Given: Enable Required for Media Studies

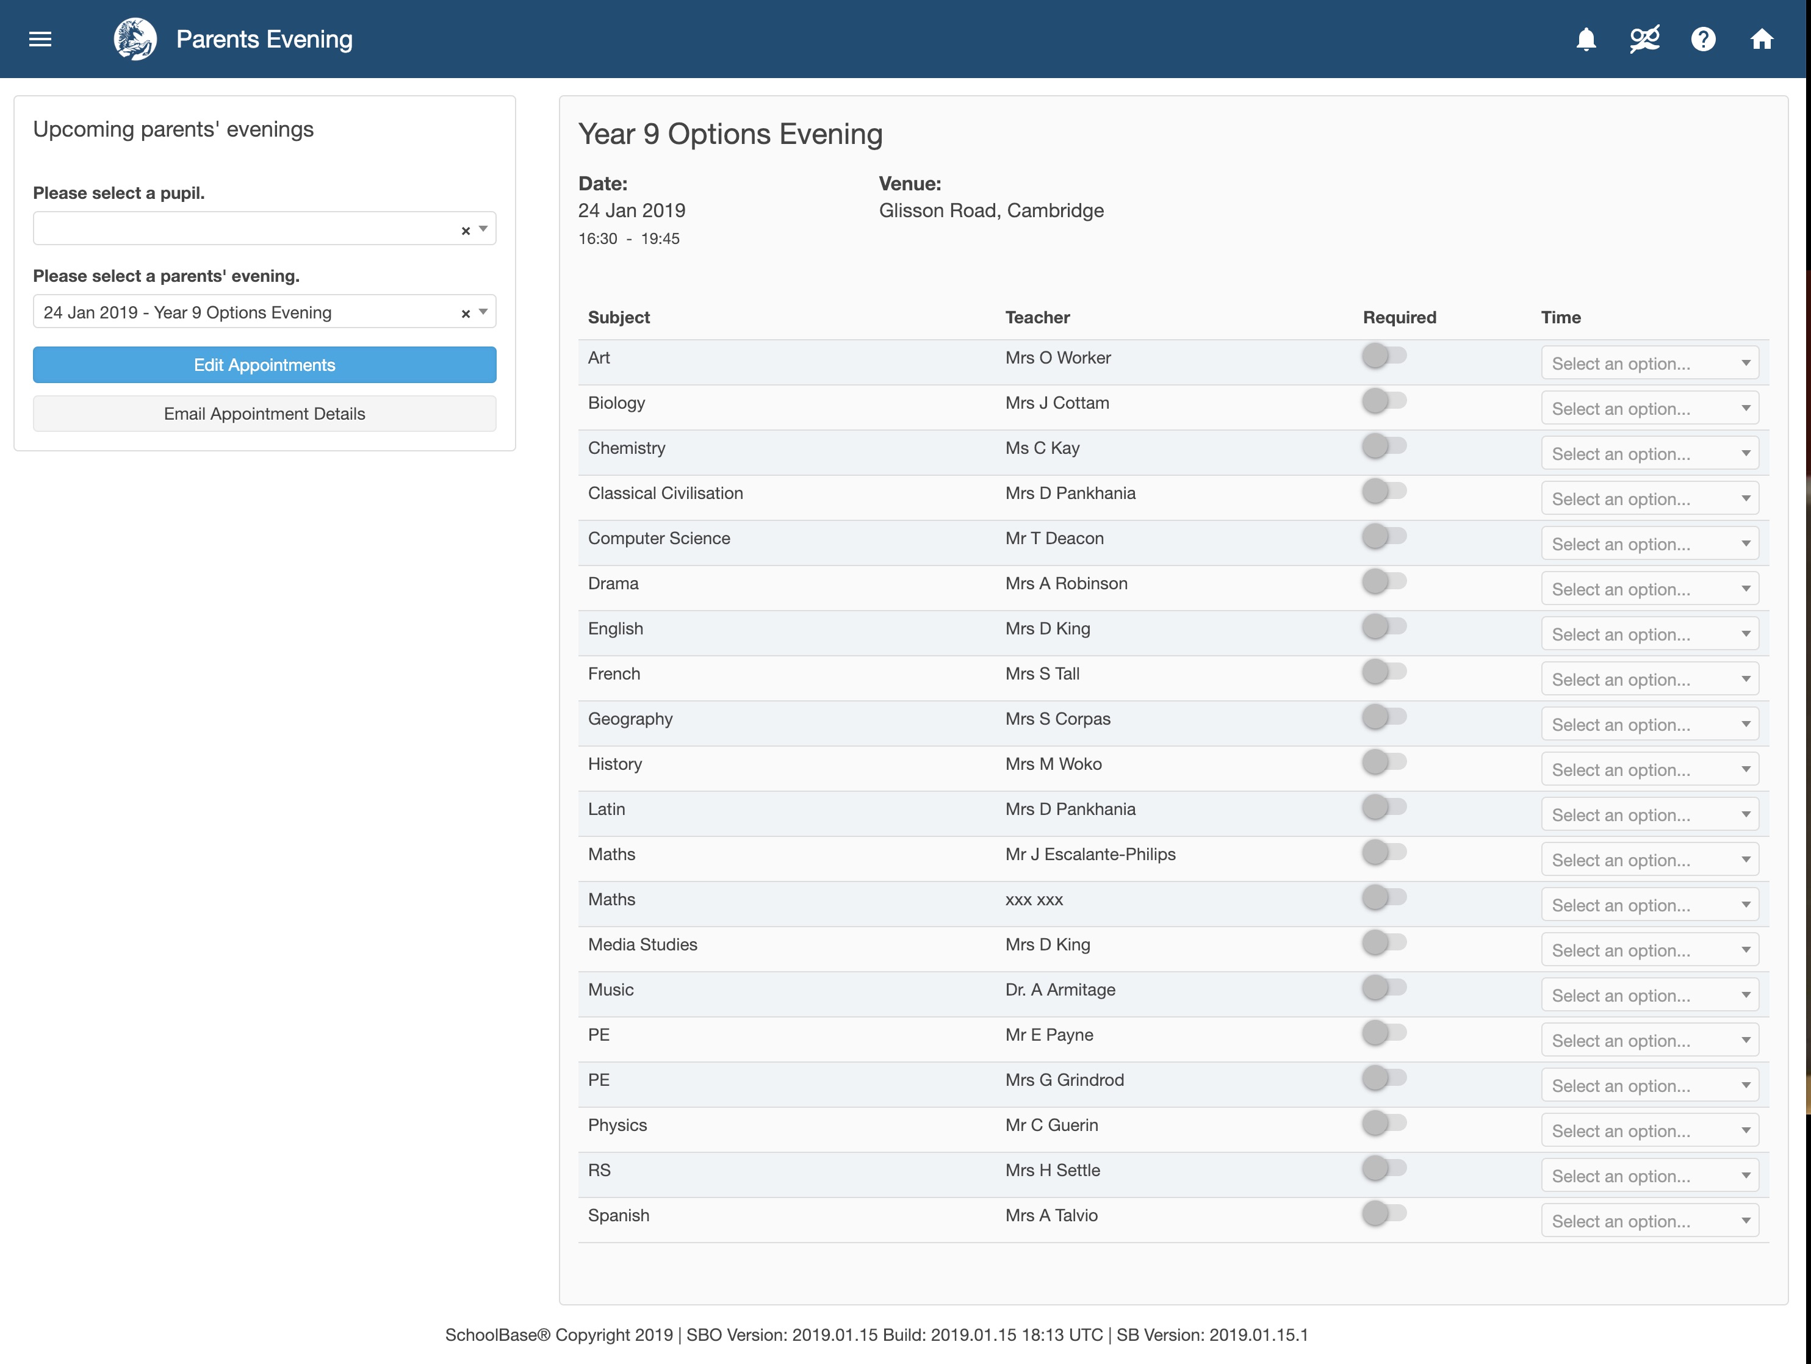Looking at the screenshot, I should point(1384,942).
